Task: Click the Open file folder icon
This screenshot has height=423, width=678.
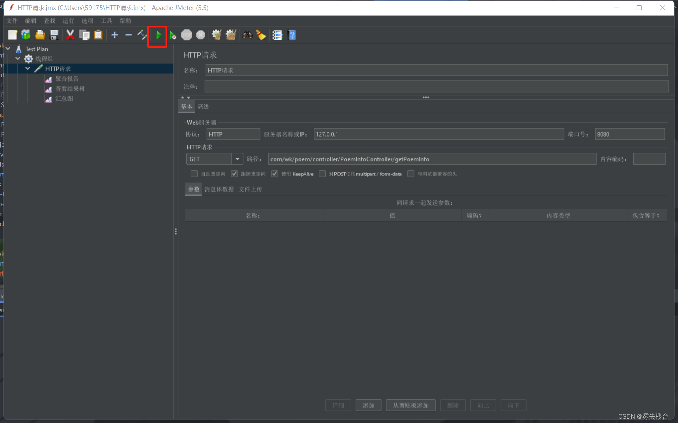Action: point(40,35)
